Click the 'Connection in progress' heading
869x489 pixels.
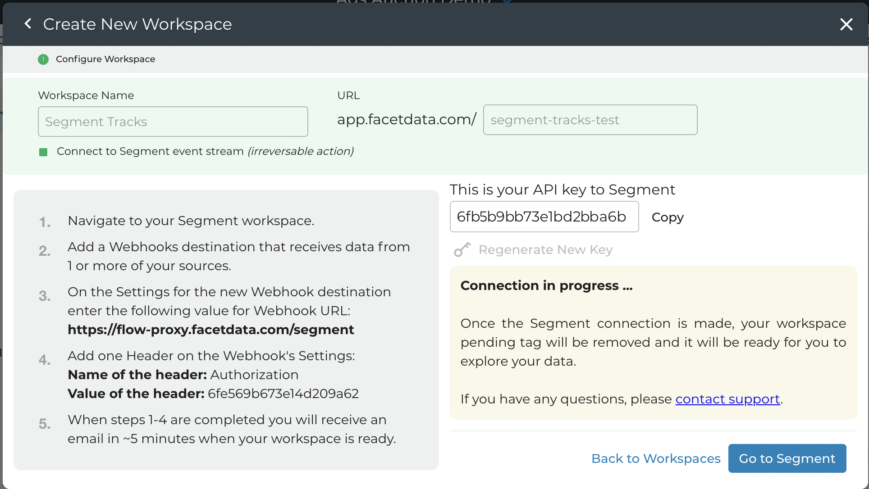pos(546,285)
